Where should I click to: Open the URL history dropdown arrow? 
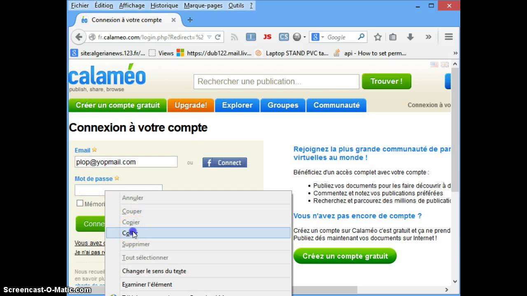pyautogui.click(x=209, y=37)
